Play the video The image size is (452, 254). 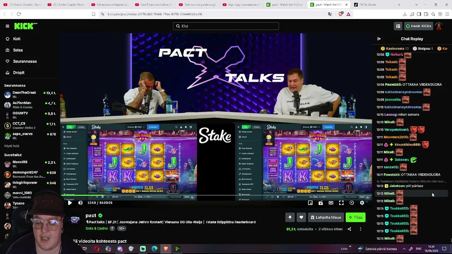(x=70, y=203)
